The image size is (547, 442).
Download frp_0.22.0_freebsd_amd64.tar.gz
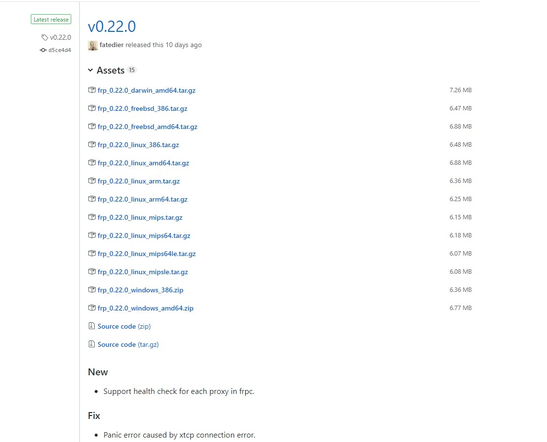pyautogui.click(x=148, y=127)
